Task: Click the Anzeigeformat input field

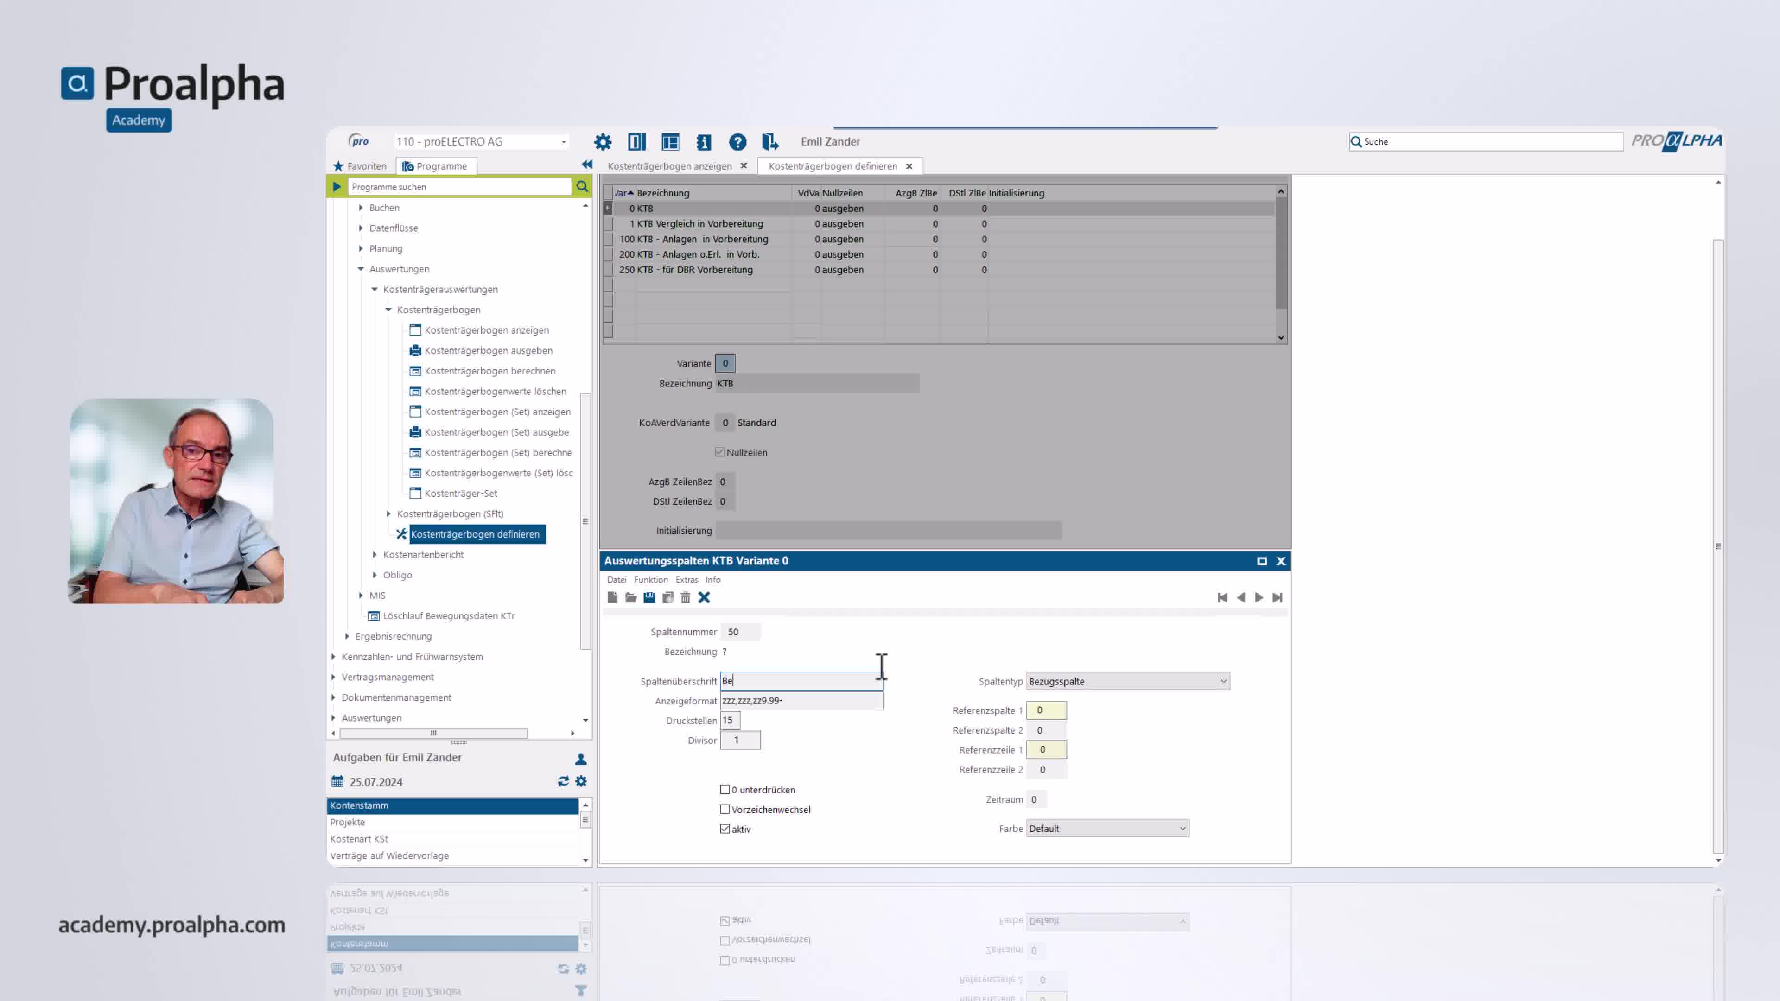Action: tap(801, 701)
